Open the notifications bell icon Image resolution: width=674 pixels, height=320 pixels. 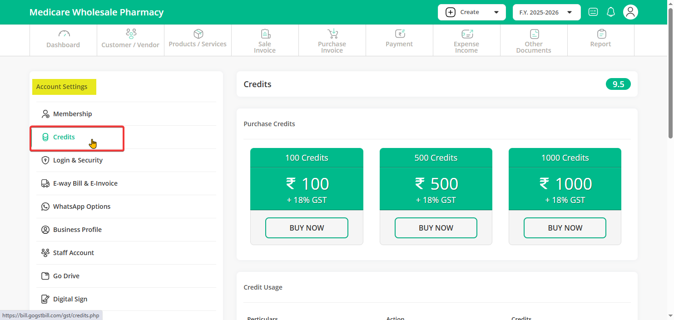pyautogui.click(x=611, y=12)
